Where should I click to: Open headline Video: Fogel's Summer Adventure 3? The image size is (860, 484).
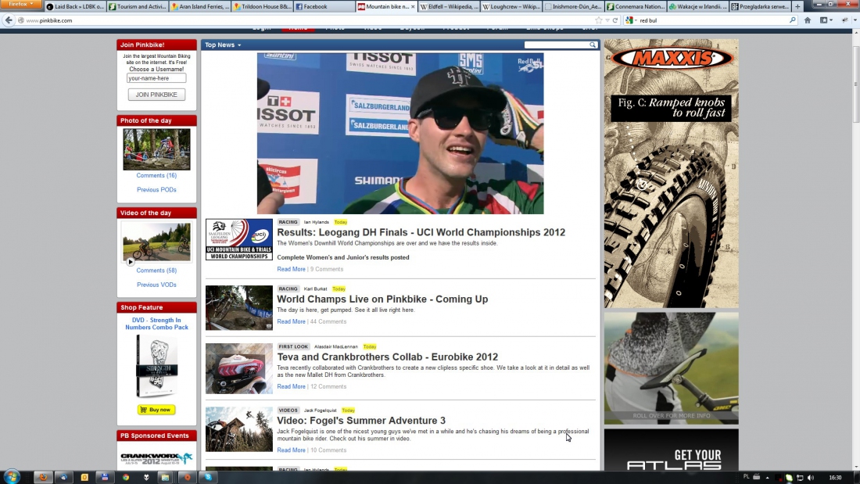361,421
